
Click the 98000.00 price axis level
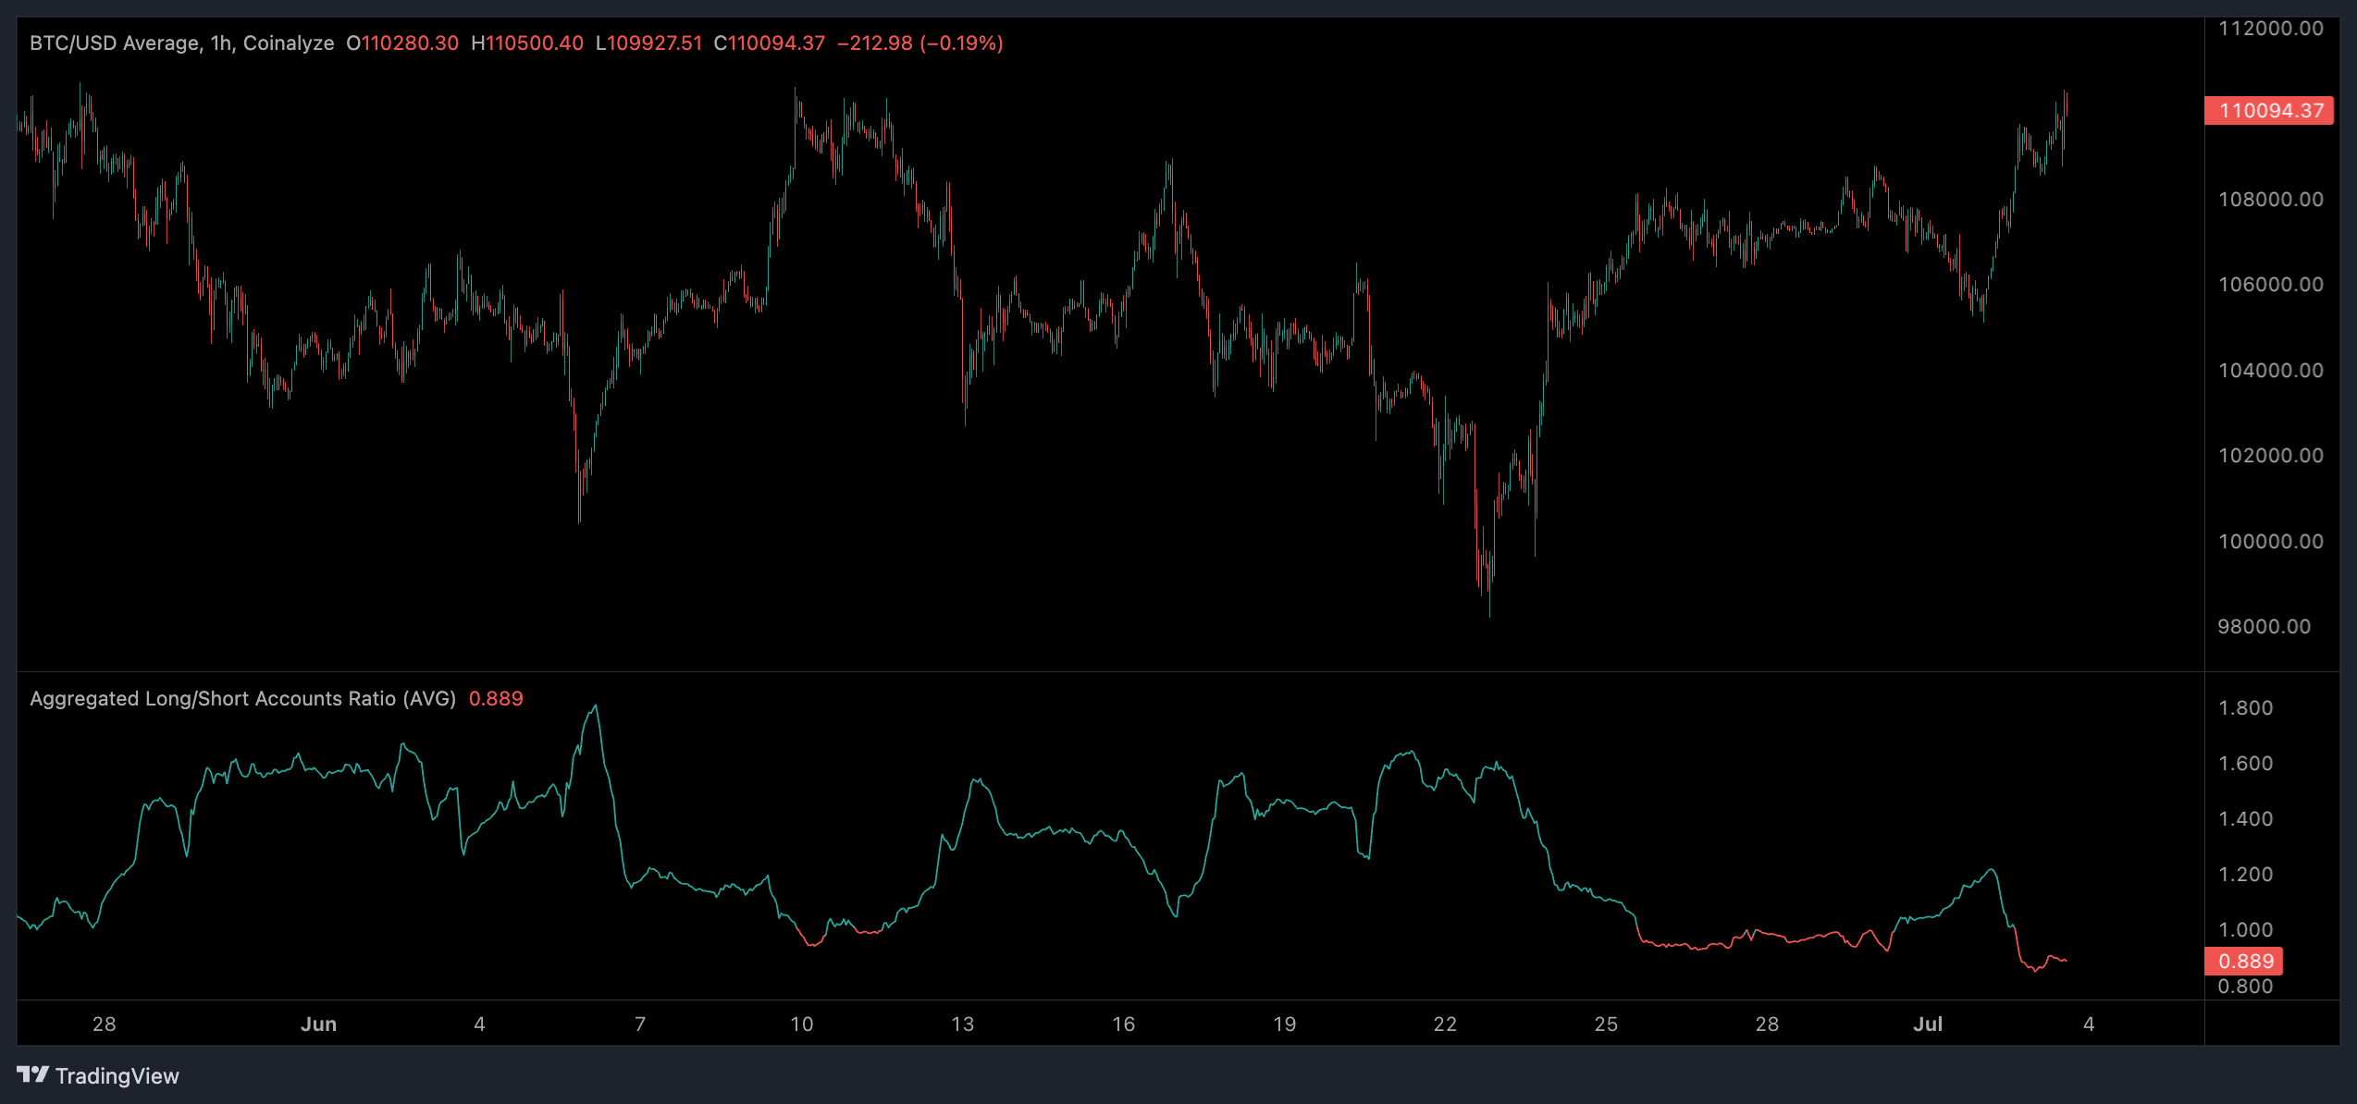click(2264, 626)
